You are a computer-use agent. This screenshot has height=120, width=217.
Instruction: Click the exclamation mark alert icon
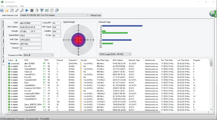tap(52, 10)
